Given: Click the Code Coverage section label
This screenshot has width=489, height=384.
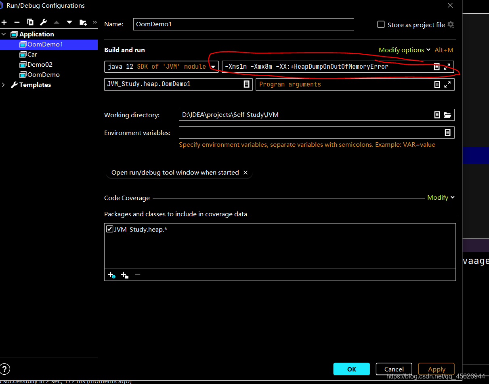Looking at the screenshot, I should [127, 198].
